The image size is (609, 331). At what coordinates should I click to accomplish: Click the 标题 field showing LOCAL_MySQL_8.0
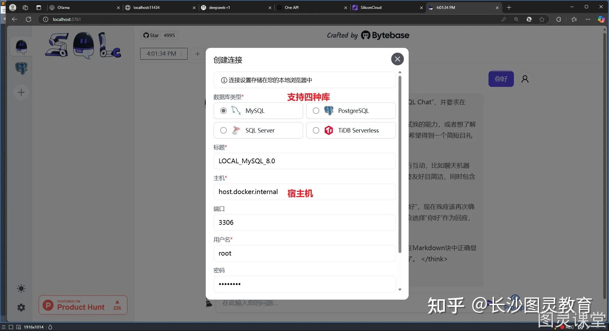pos(304,161)
